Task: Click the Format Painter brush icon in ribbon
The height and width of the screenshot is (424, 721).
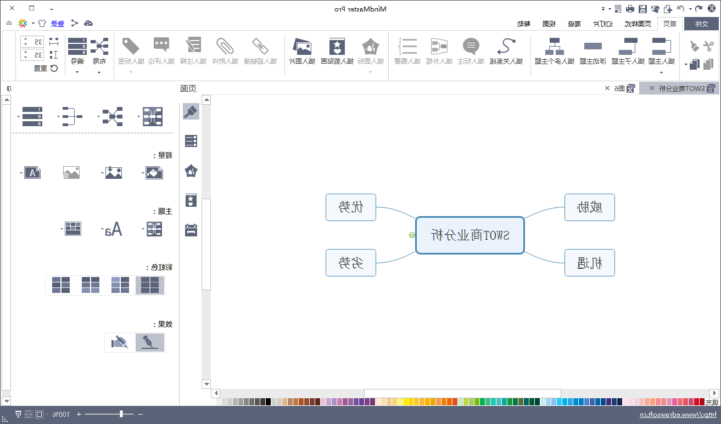Action: pos(694,47)
